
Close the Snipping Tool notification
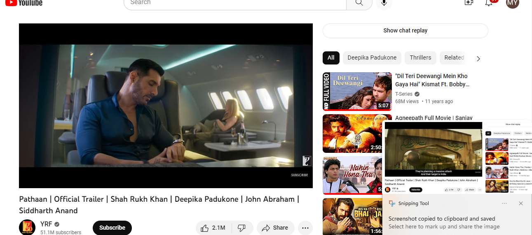(x=521, y=203)
